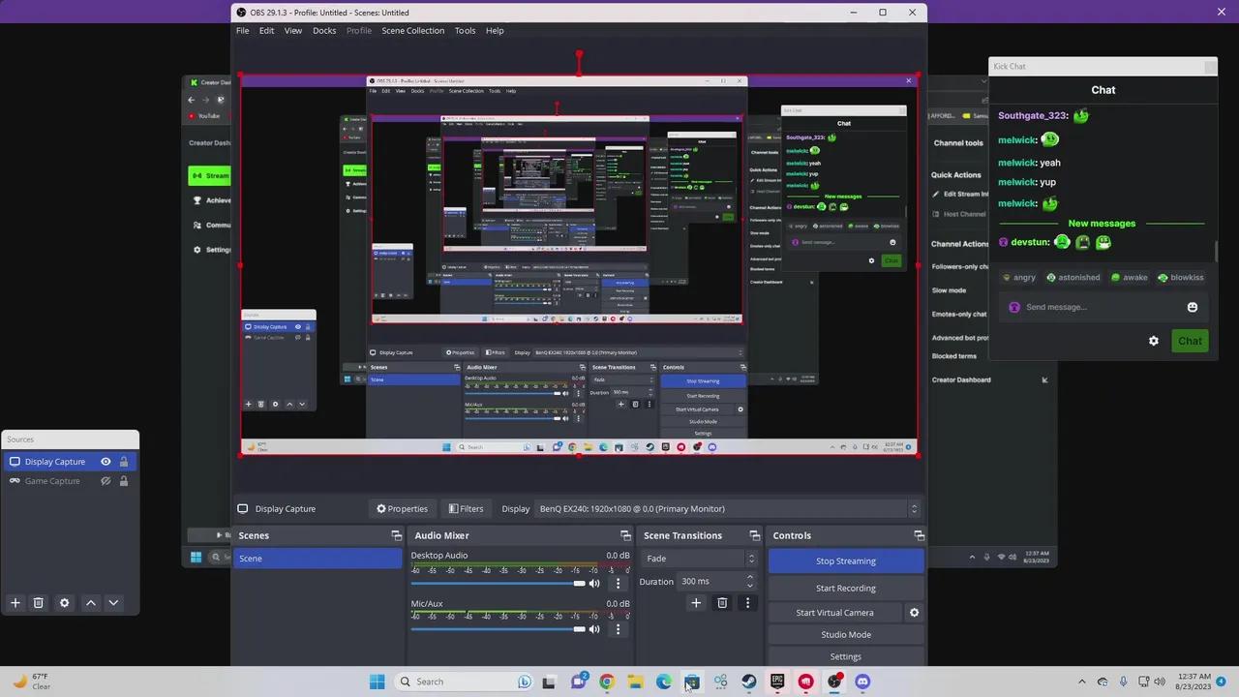Insert the blowkiss emote in Kick Chat

1181,278
